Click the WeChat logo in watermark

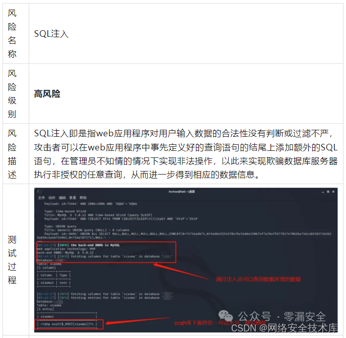(x=226, y=316)
